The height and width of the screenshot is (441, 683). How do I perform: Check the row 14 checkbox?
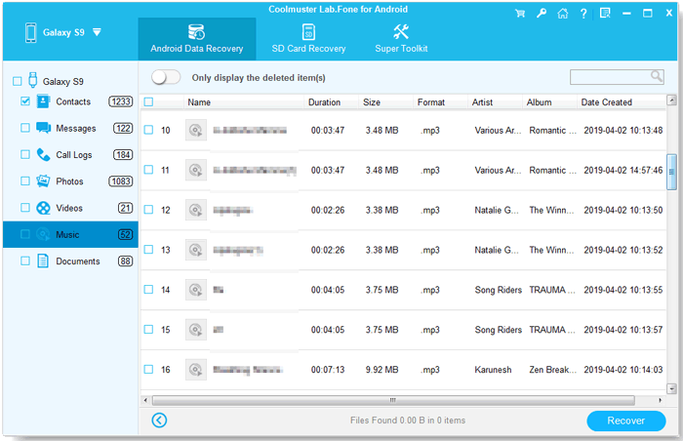click(148, 290)
